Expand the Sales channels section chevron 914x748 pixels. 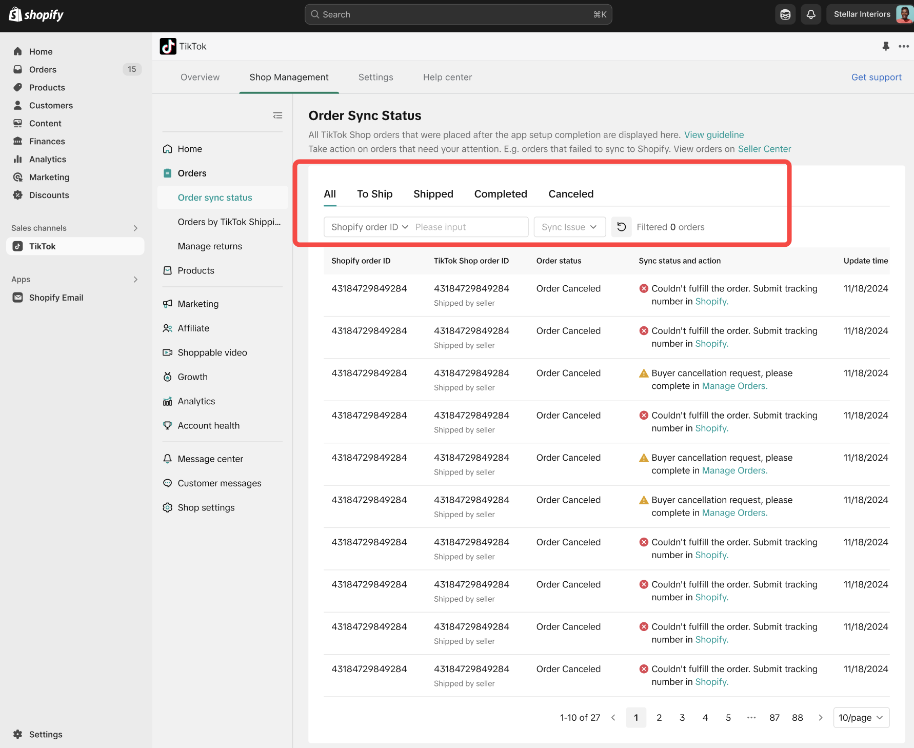(x=135, y=228)
